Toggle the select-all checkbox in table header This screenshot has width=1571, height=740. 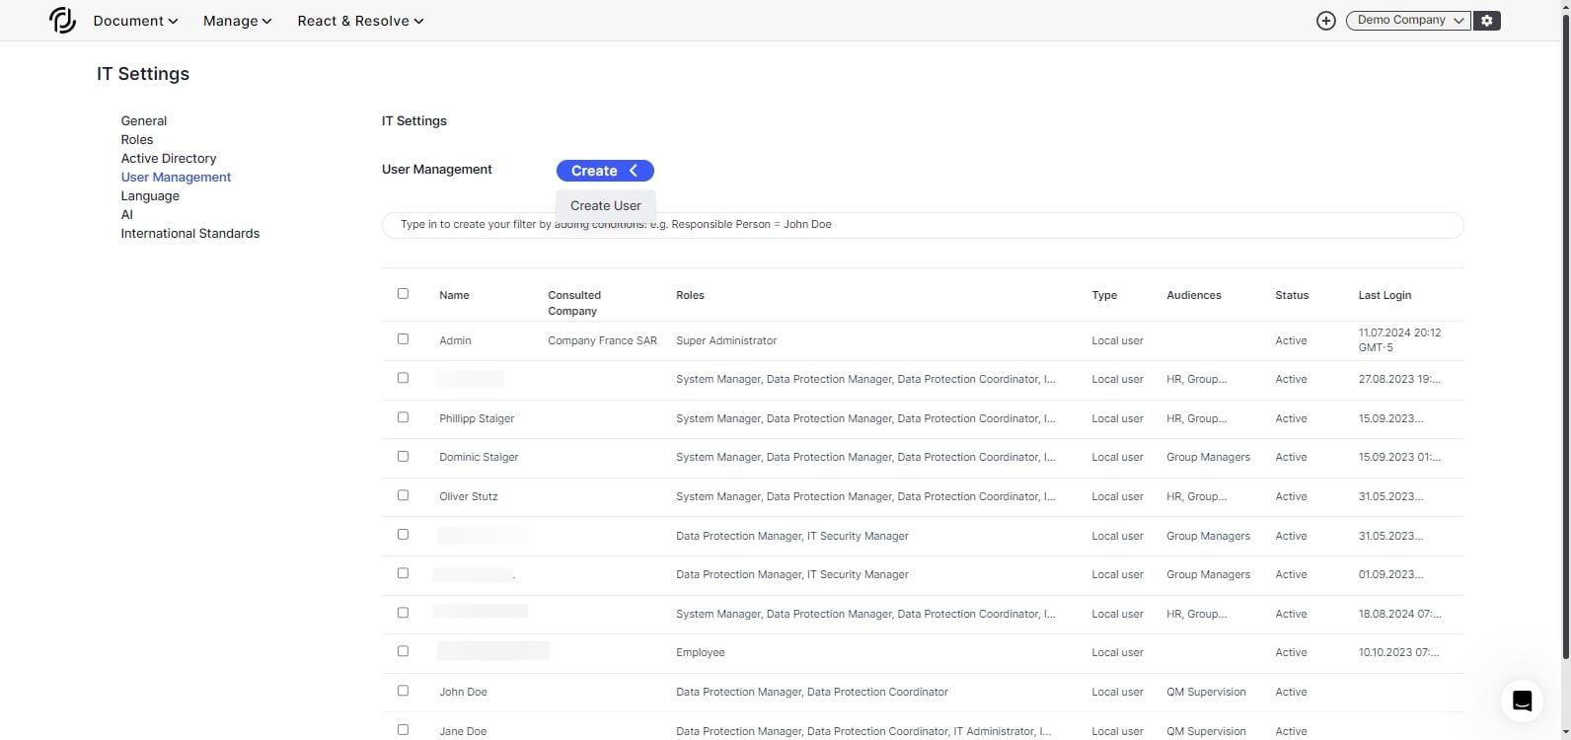[x=403, y=294]
